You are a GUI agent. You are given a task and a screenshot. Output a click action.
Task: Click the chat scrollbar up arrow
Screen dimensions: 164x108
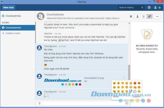129,23
